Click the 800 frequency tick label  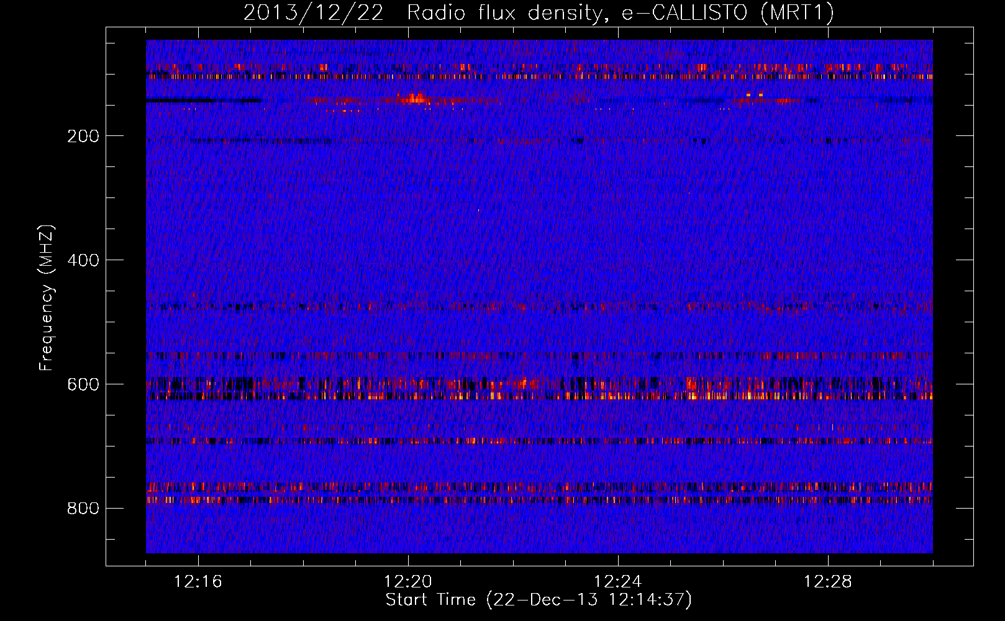(83, 509)
